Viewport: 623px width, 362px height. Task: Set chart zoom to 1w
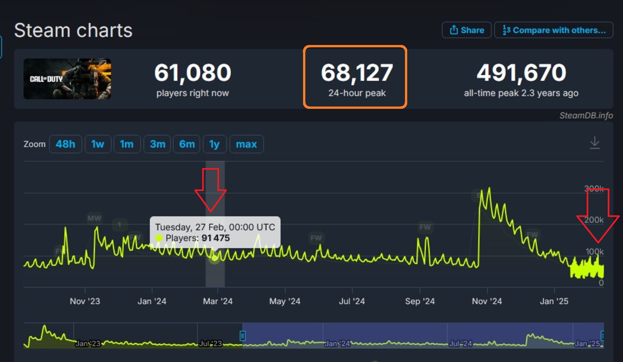(98, 144)
